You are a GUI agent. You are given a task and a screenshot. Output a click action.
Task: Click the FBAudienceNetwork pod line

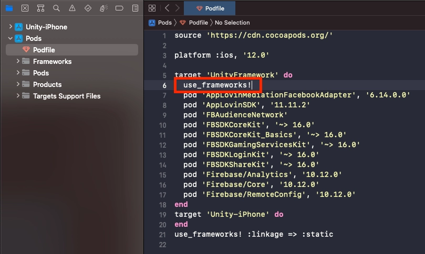pos(235,115)
